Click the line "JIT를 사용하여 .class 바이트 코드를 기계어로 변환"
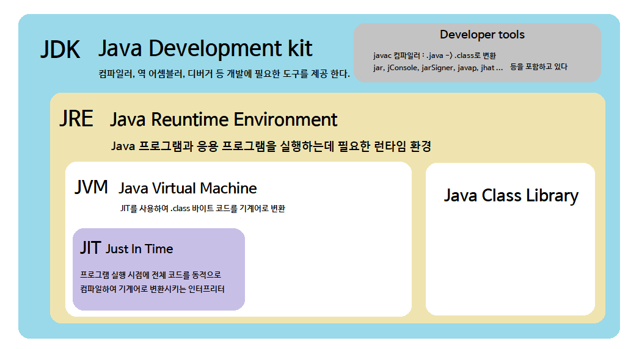The image size is (631, 349). pos(202,208)
